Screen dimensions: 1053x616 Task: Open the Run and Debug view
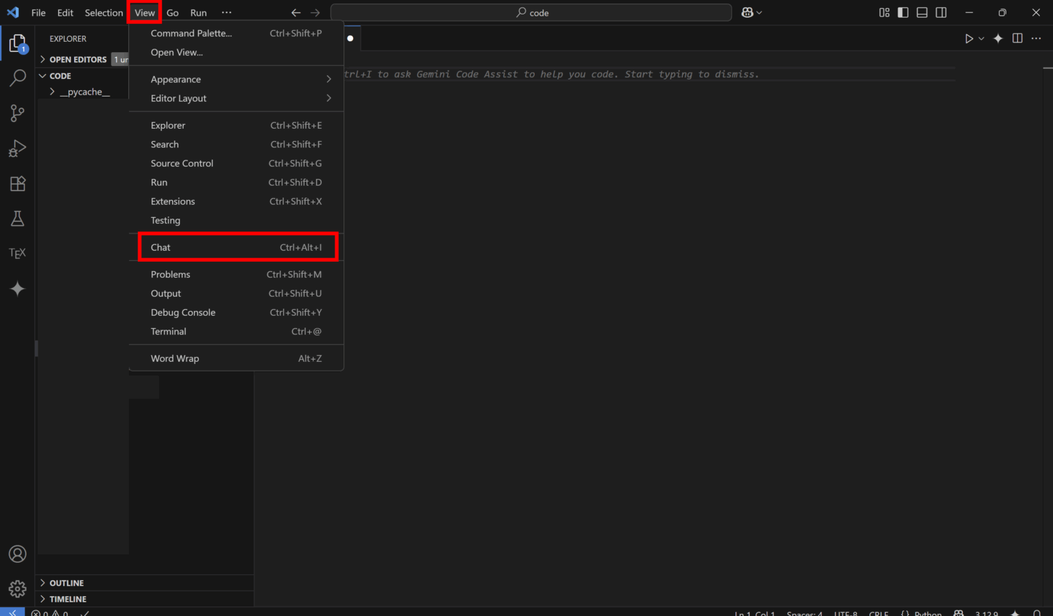coord(17,148)
